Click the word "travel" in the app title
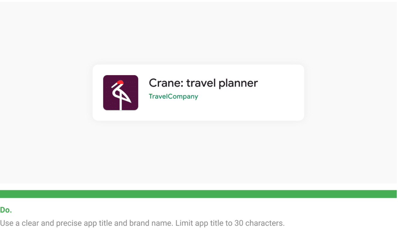The width and height of the screenshot is (398, 232). click(201, 83)
